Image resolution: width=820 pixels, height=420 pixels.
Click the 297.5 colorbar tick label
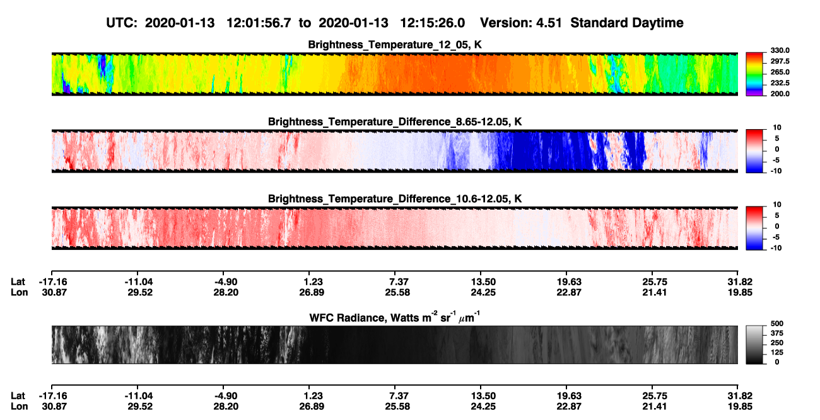tap(780, 61)
